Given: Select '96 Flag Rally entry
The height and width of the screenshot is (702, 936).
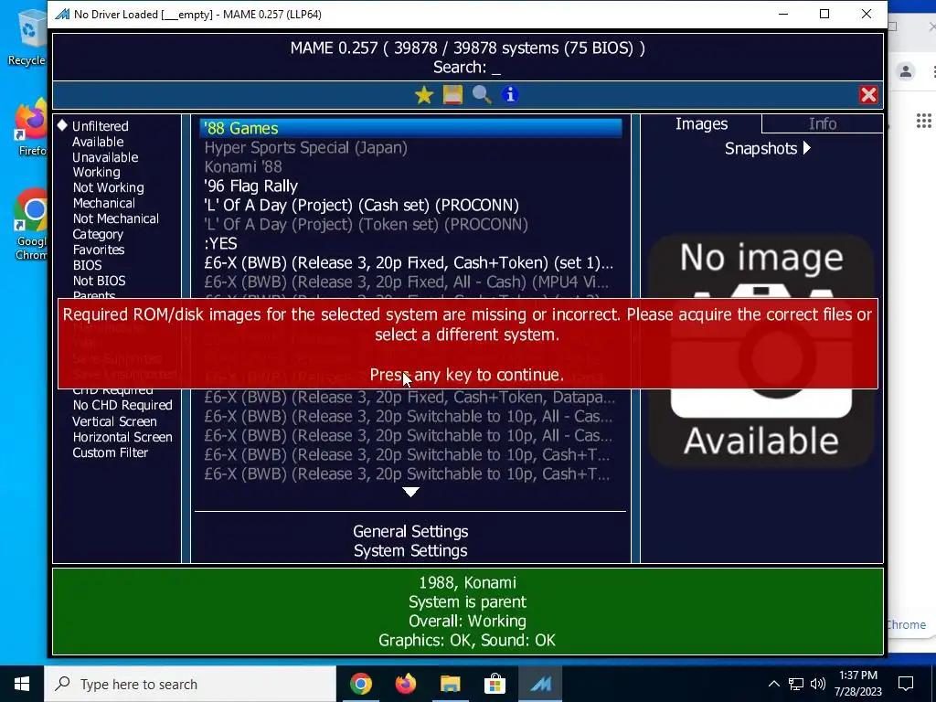Looking at the screenshot, I should coord(410,186).
